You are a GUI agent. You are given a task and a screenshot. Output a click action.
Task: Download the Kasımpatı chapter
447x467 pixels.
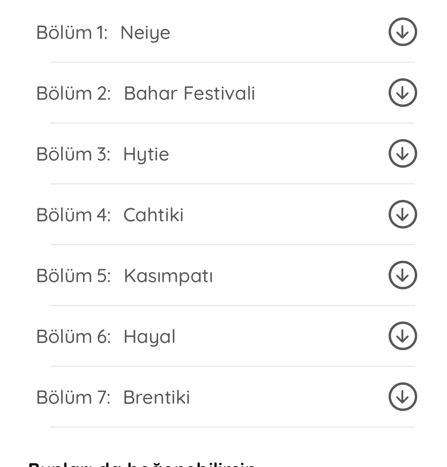402,275
